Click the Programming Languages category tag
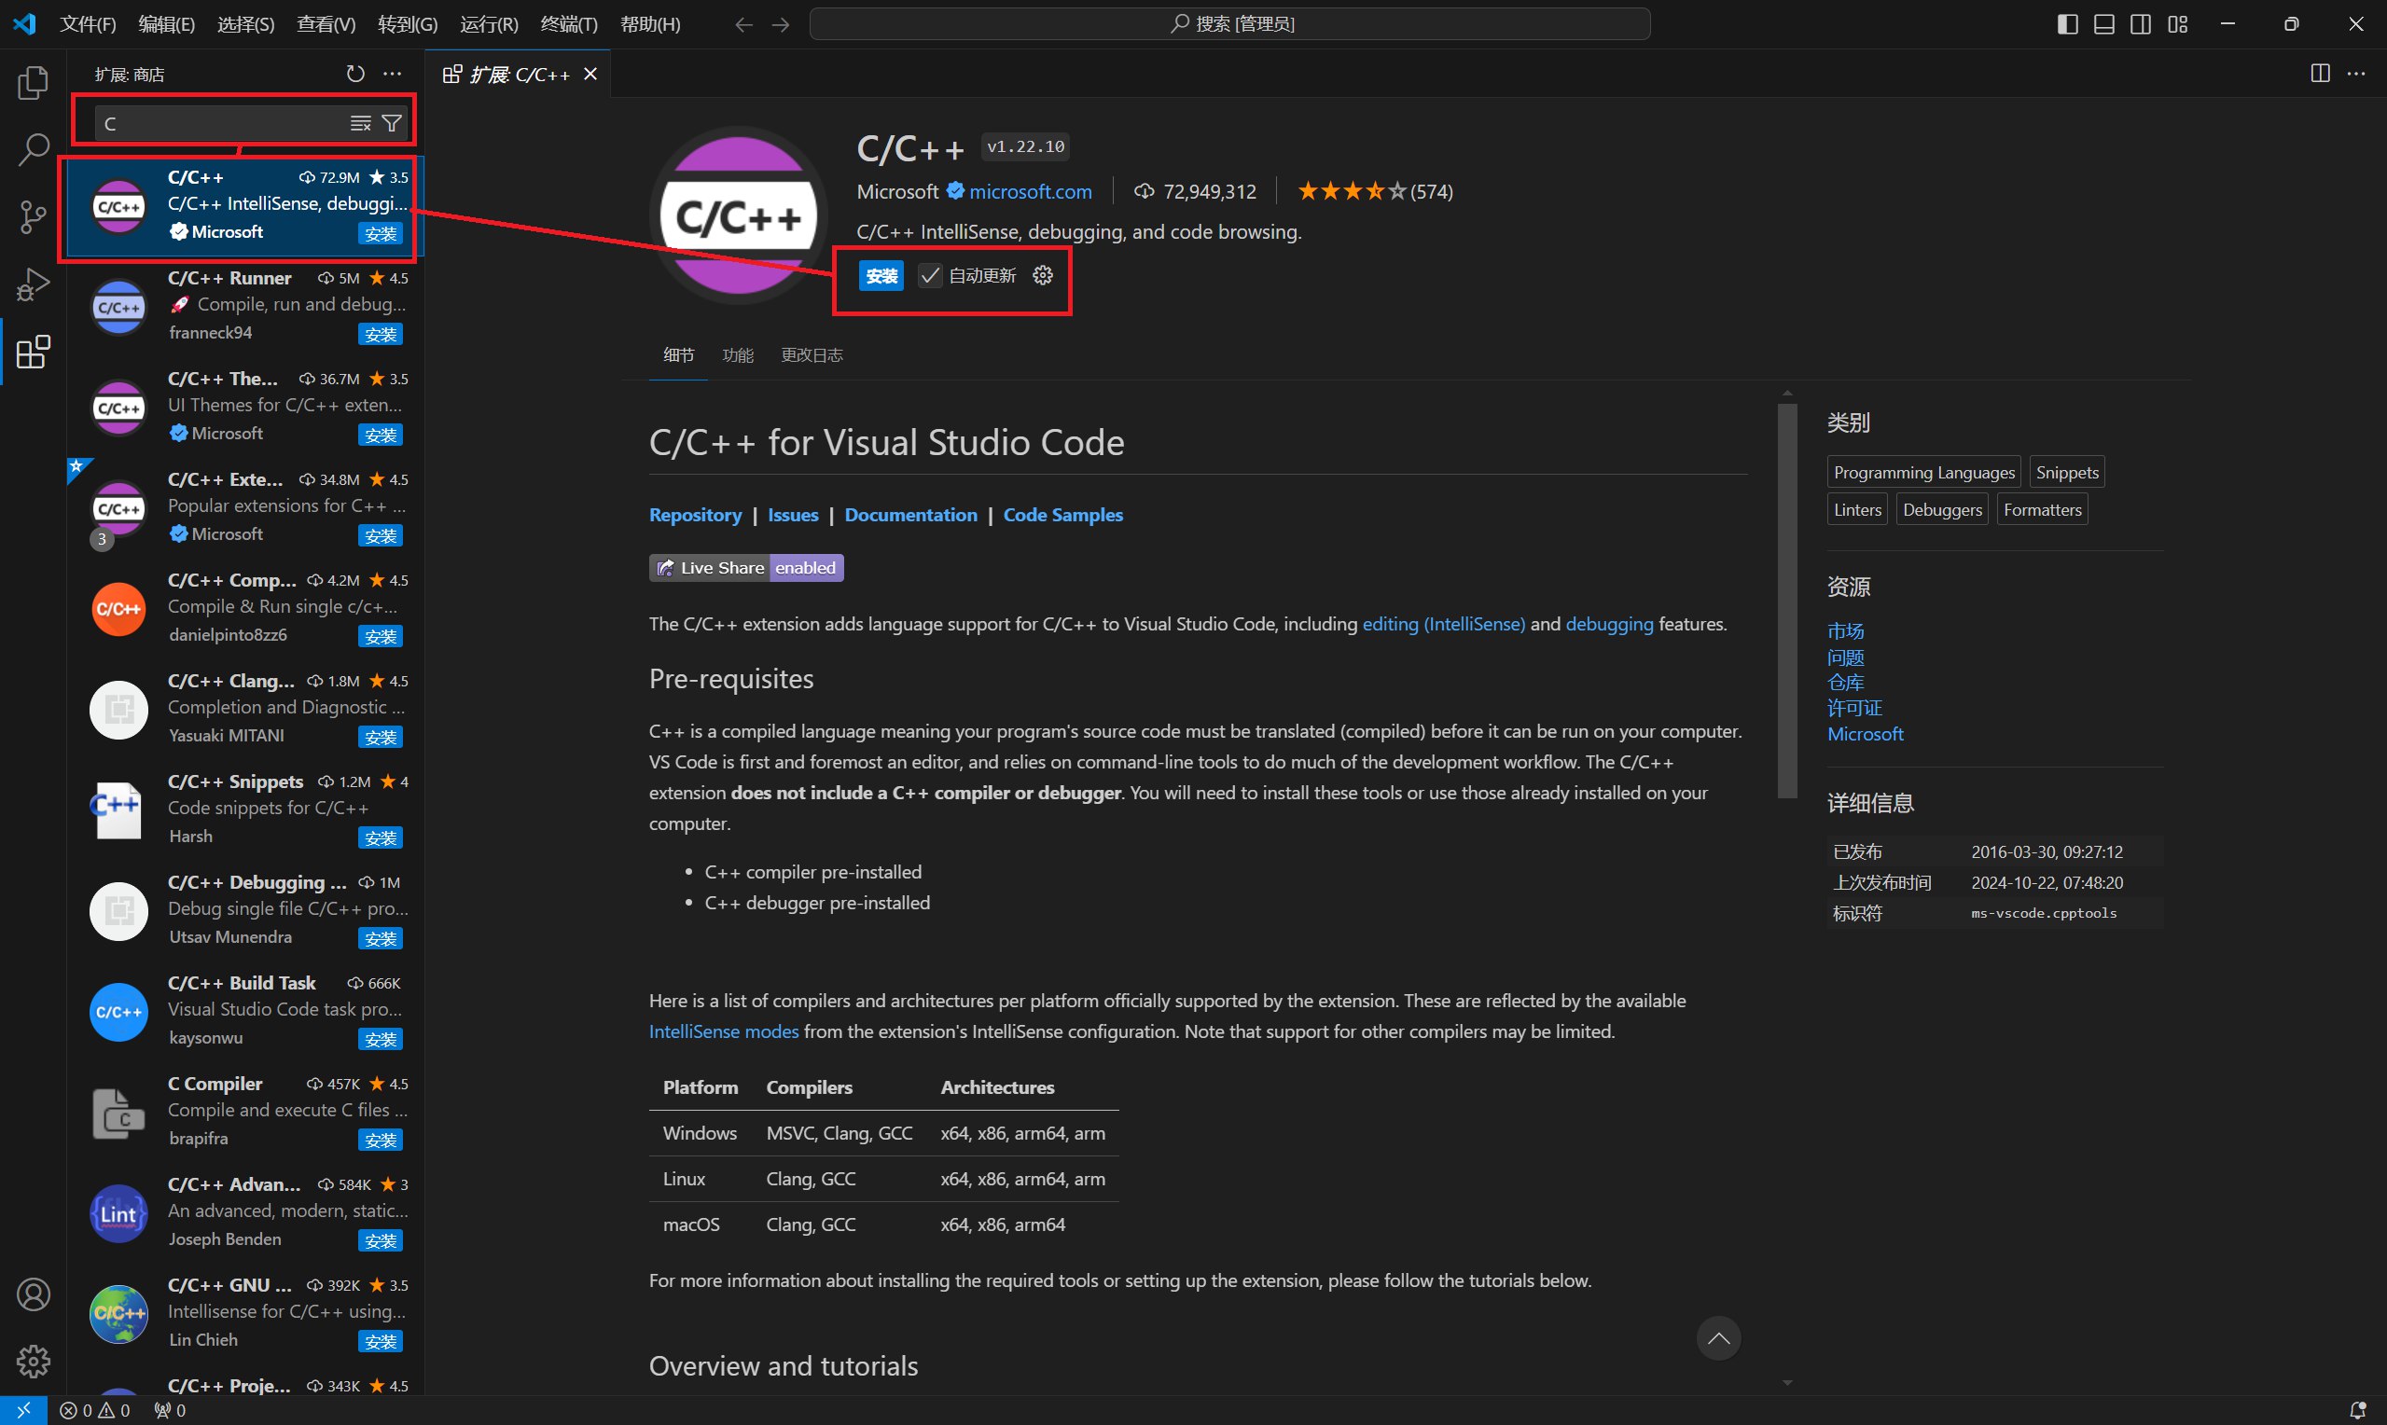 1924,473
